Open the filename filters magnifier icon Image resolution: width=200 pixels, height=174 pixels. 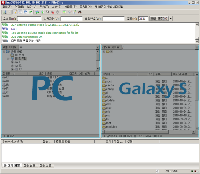point(70,12)
